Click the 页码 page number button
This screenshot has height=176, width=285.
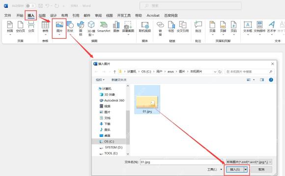click(233, 27)
